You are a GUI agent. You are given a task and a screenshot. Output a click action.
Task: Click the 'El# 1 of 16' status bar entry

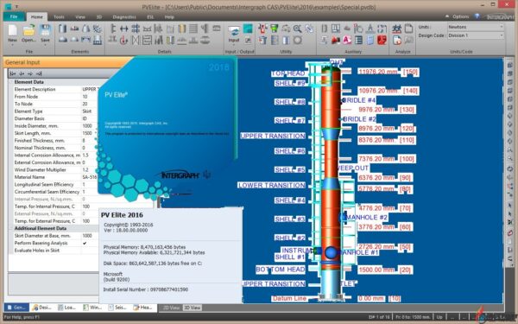[380, 317]
